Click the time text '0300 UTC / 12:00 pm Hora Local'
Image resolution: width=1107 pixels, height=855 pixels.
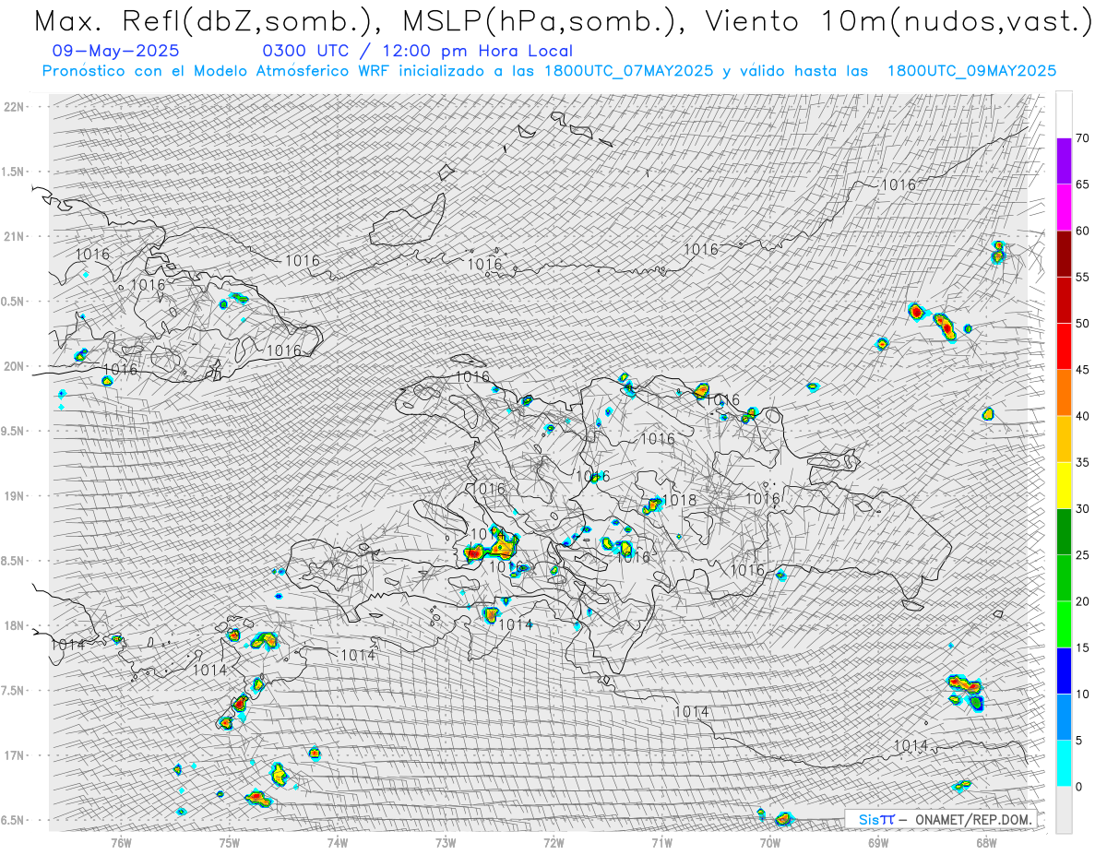pyautogui.click(x=417, y=52)
